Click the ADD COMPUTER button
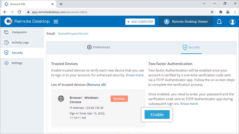The height and width of the screenshot is (134, 239). pos(140,22)
